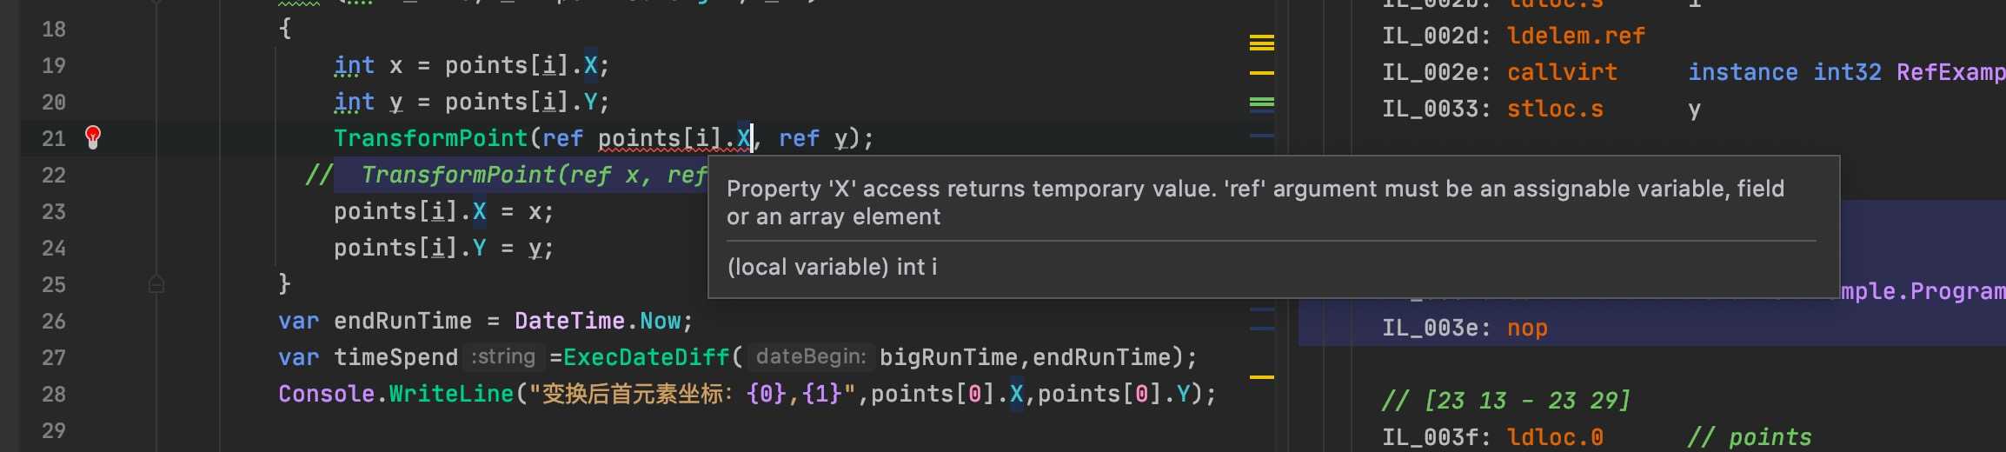Click the IL_003f ldloc.0 points line
The image size is (2006, 452).
point(1597,437)
